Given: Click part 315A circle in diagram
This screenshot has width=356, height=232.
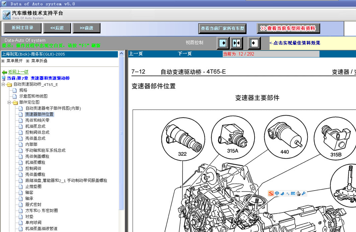Looking at the screenshot, I should click(x=233, y=137).
